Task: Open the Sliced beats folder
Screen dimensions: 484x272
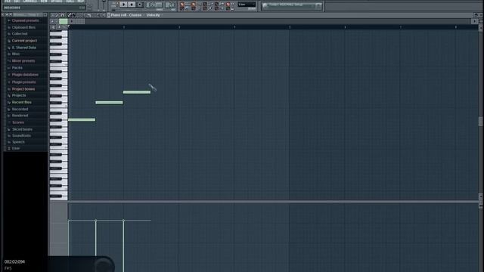Action: 22,129
